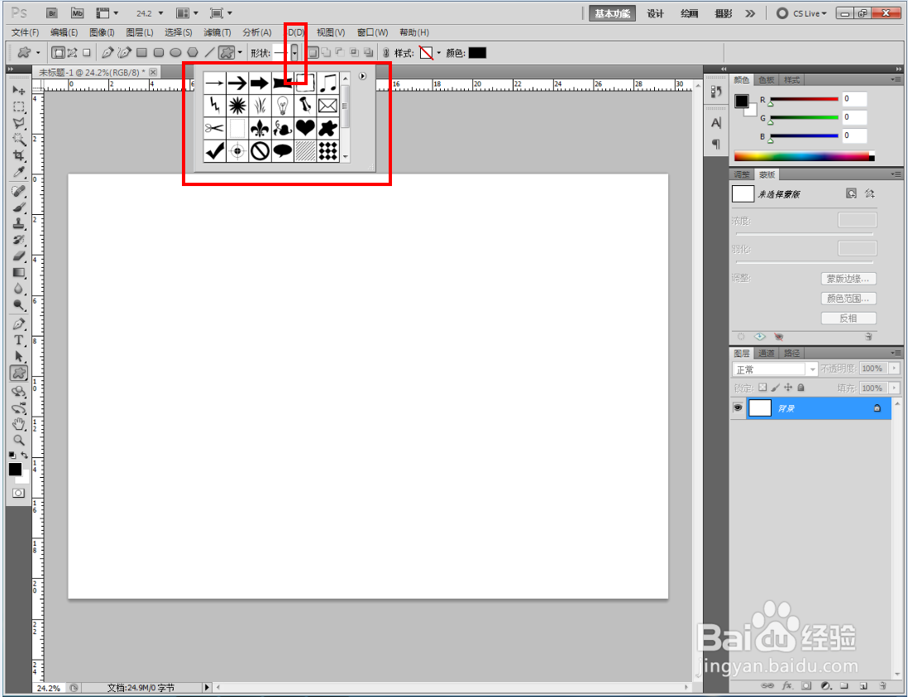This screenshot has width=908, height=697.
Task: Choose the light bulb custom shape
Action: (x=283, y=105)
